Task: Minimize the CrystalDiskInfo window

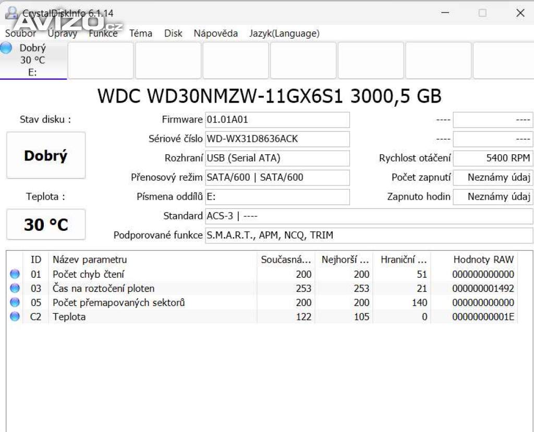Action: [x=445, y=13]
